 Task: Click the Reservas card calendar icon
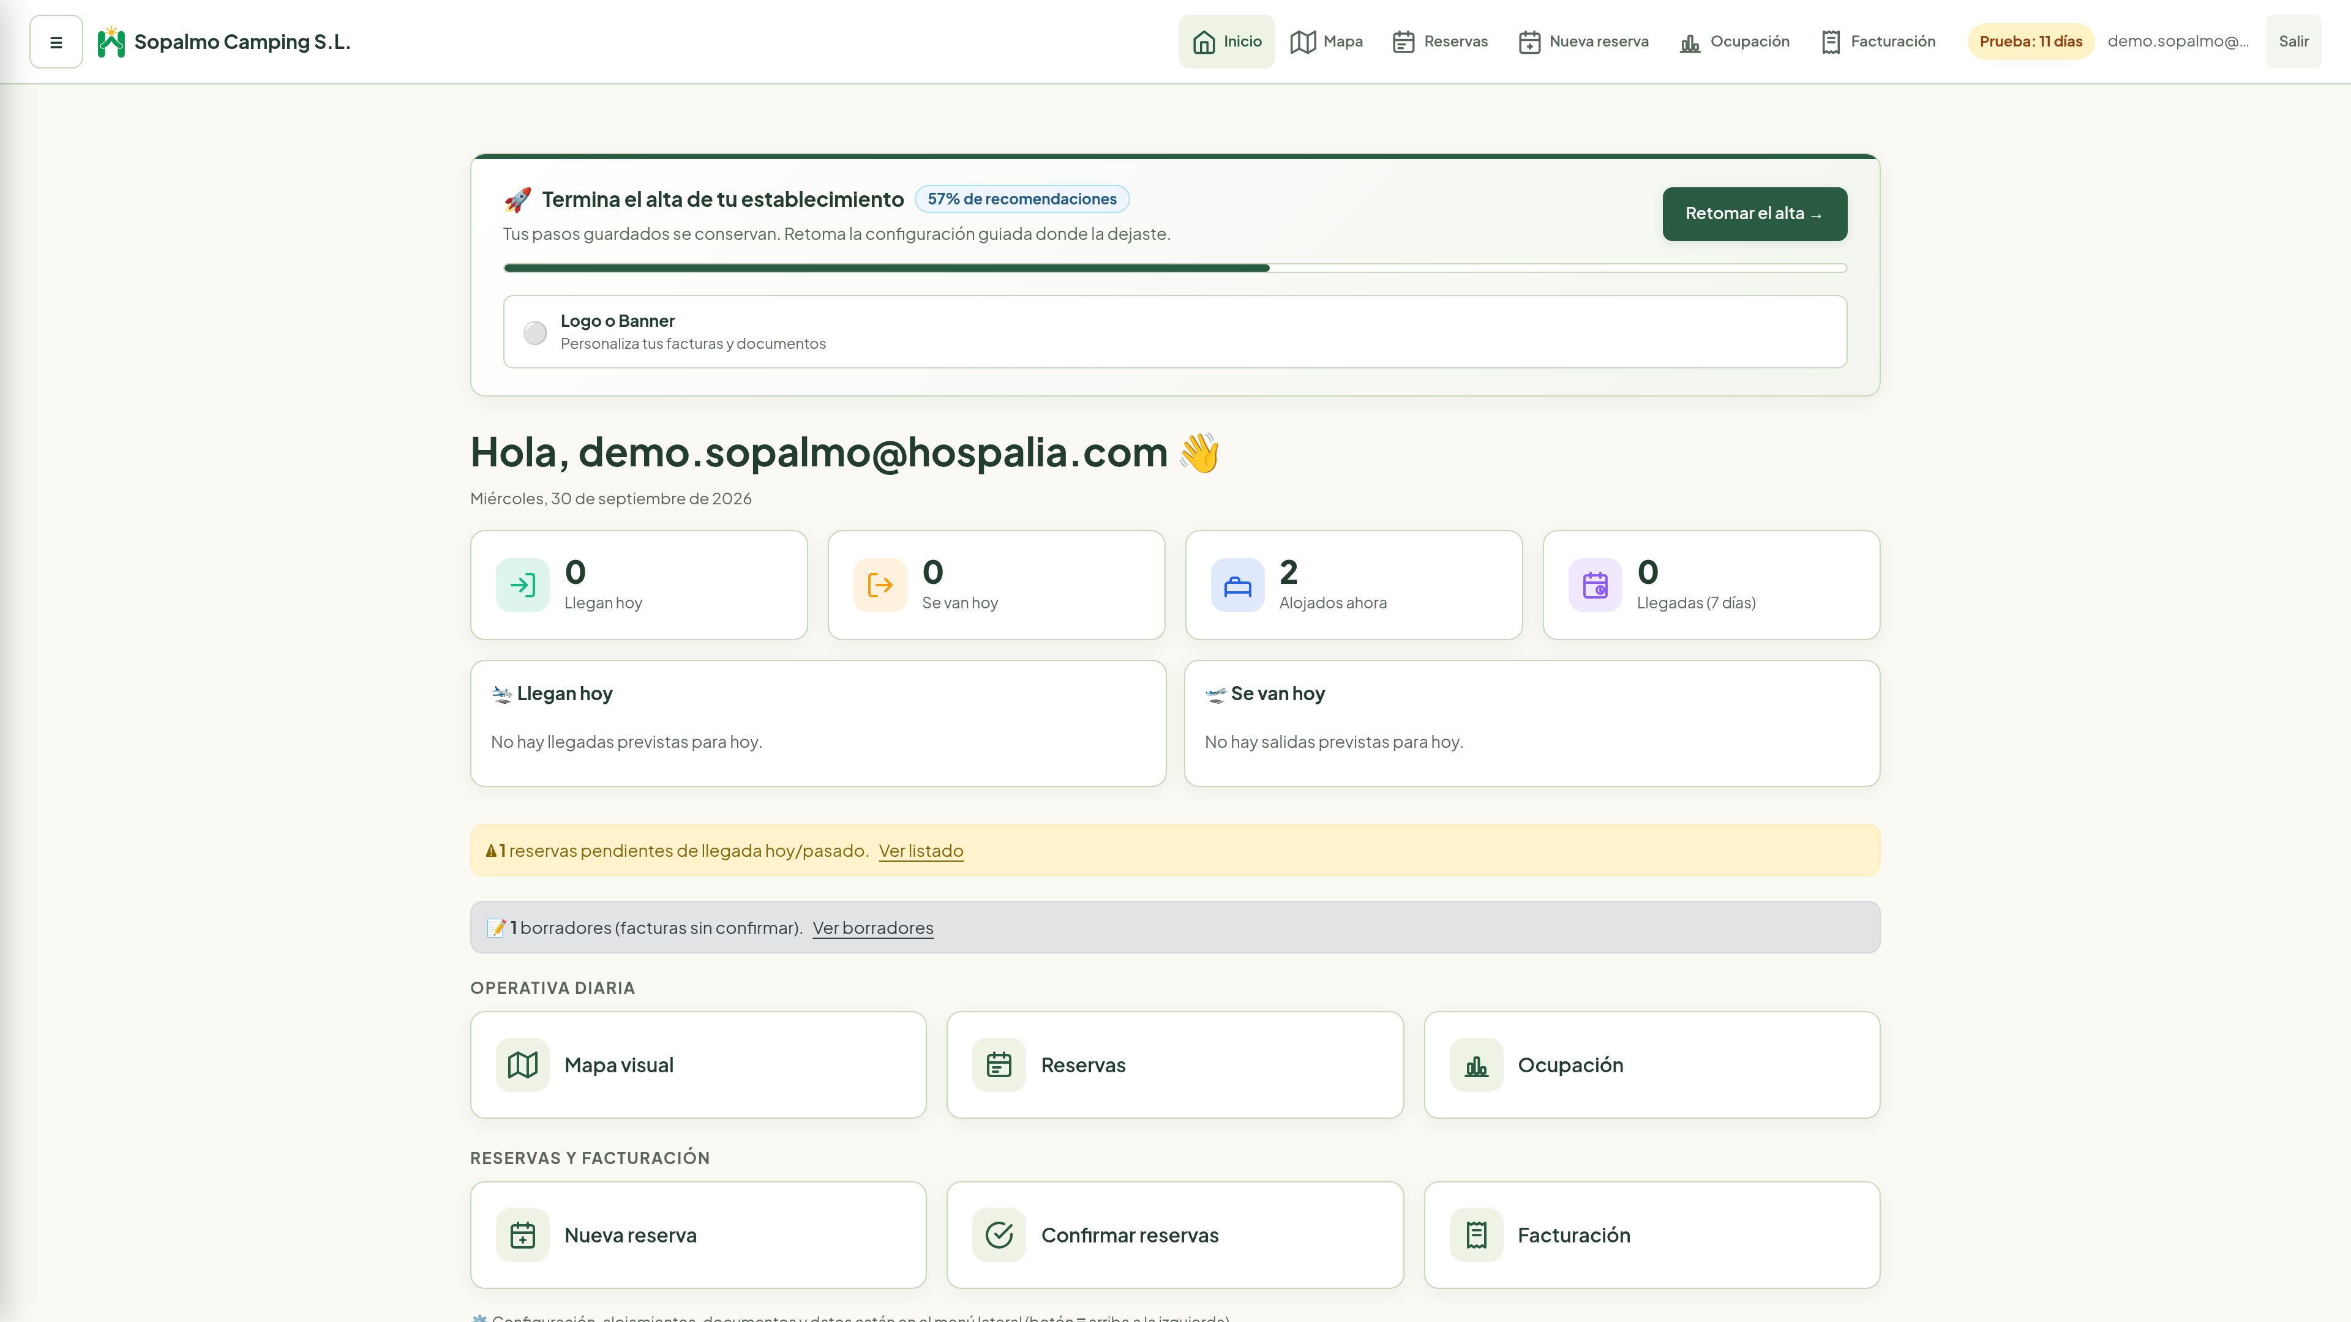(x=999, y=1065)
